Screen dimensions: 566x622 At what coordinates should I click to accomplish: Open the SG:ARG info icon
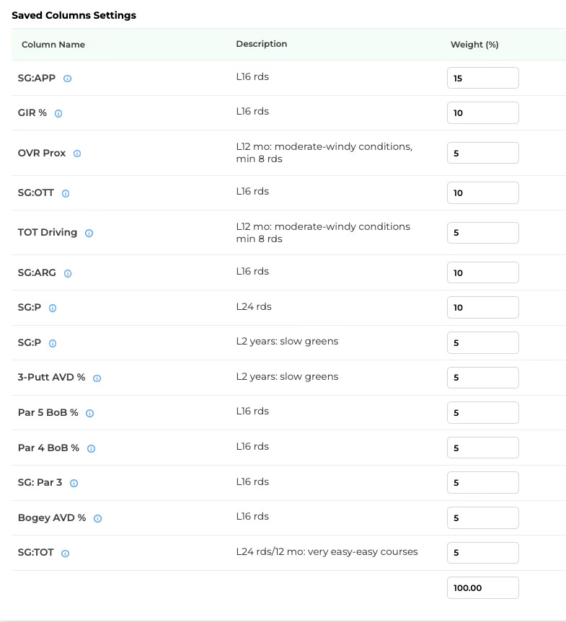[68, 273]
